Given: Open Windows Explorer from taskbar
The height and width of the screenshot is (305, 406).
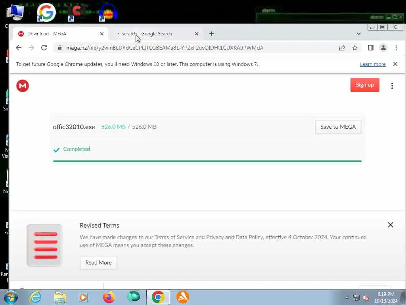Looking at the screenshot, I should point(60,297).
